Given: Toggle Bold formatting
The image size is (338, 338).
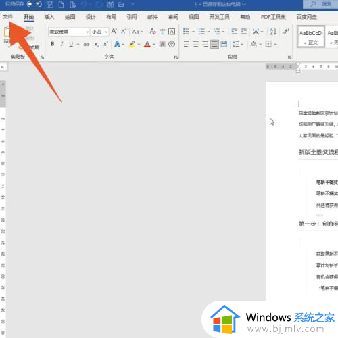Looking at the screenshot, I should click(x=53, y=44).
